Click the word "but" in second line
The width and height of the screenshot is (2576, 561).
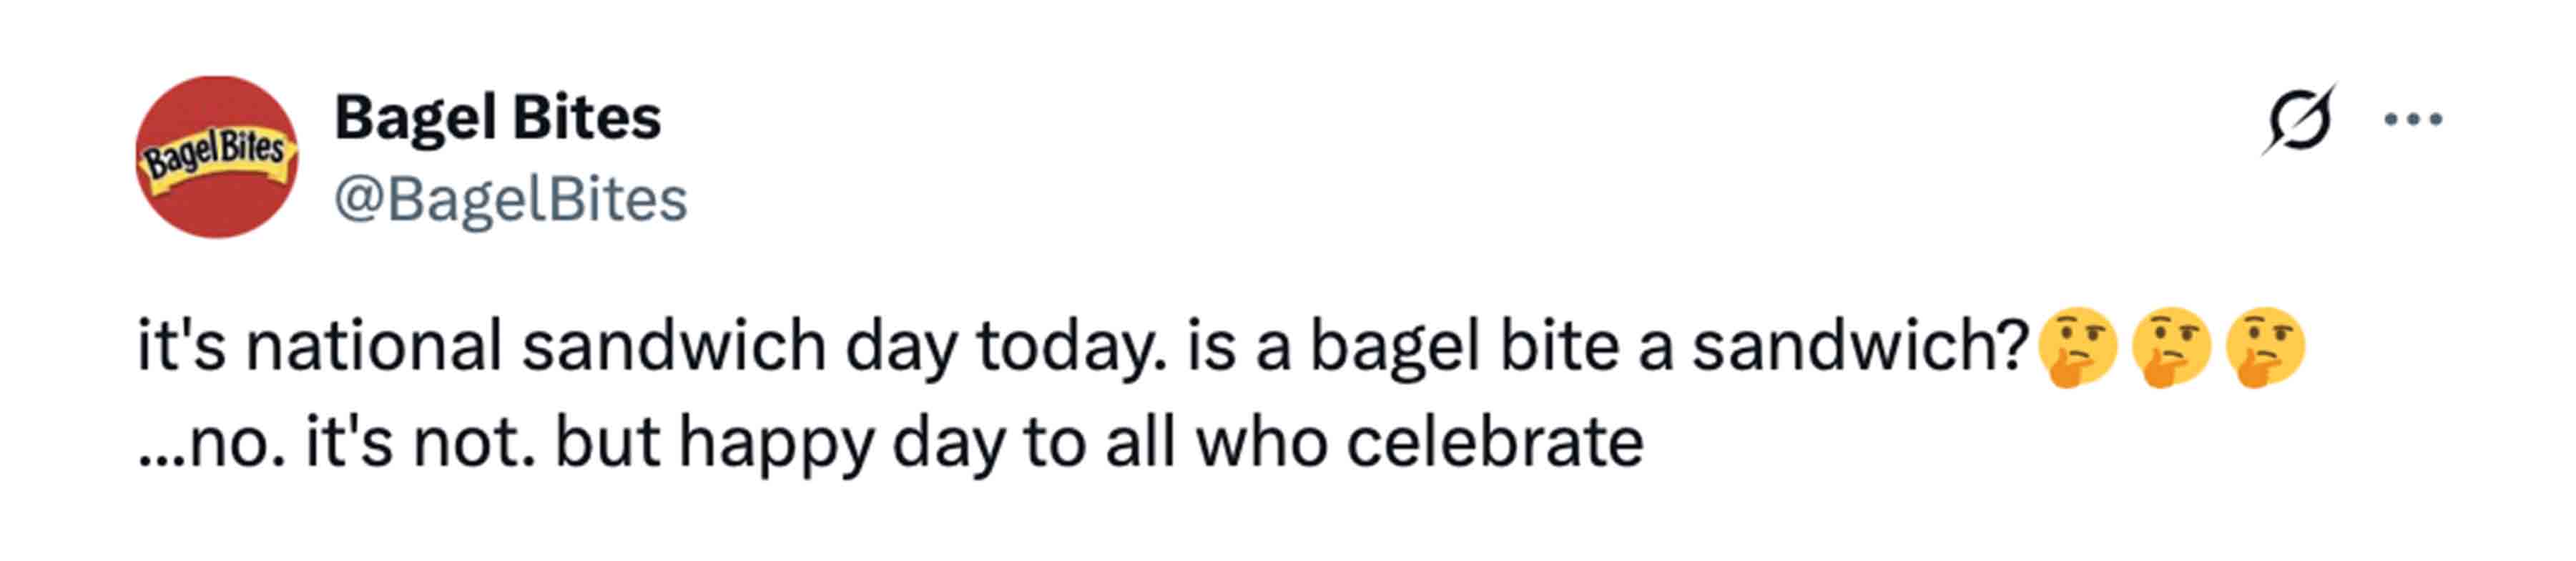tap(607, 442)
